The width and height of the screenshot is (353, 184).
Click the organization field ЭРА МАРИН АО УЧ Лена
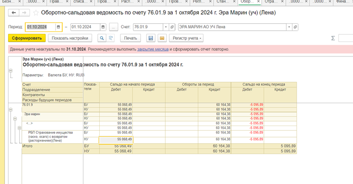click(232, 27)
